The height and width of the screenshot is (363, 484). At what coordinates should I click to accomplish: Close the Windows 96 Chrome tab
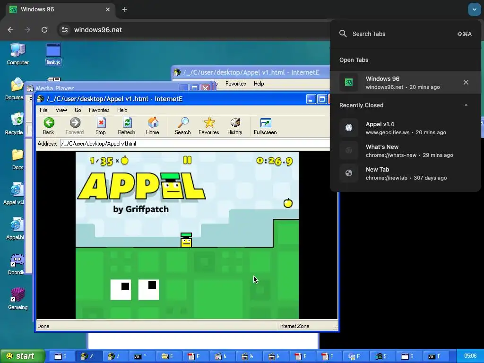coord(108,9)
